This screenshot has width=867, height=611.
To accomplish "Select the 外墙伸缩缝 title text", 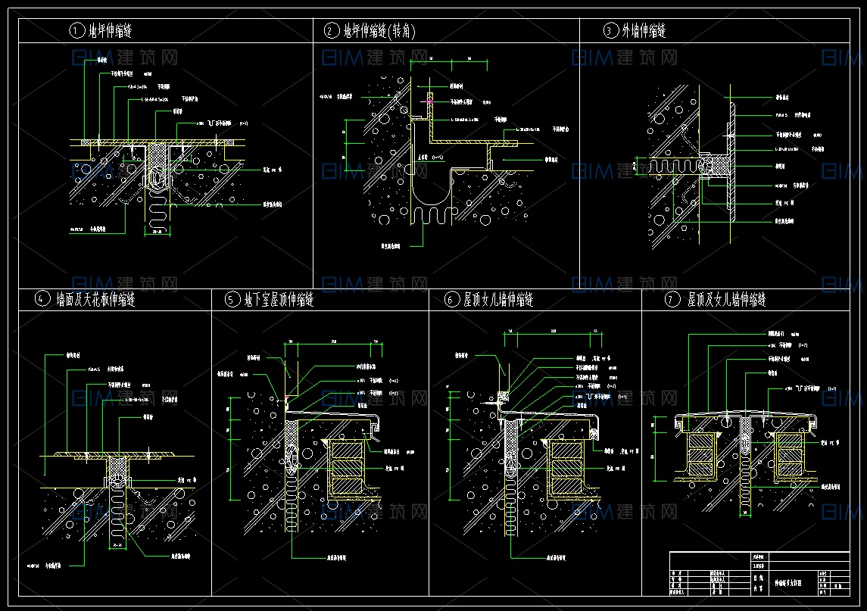I will (644, 31).
